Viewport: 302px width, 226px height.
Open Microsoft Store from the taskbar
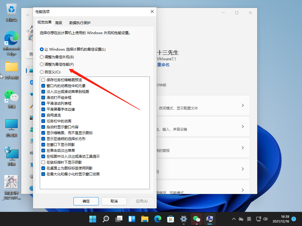(x=170, y=219)
